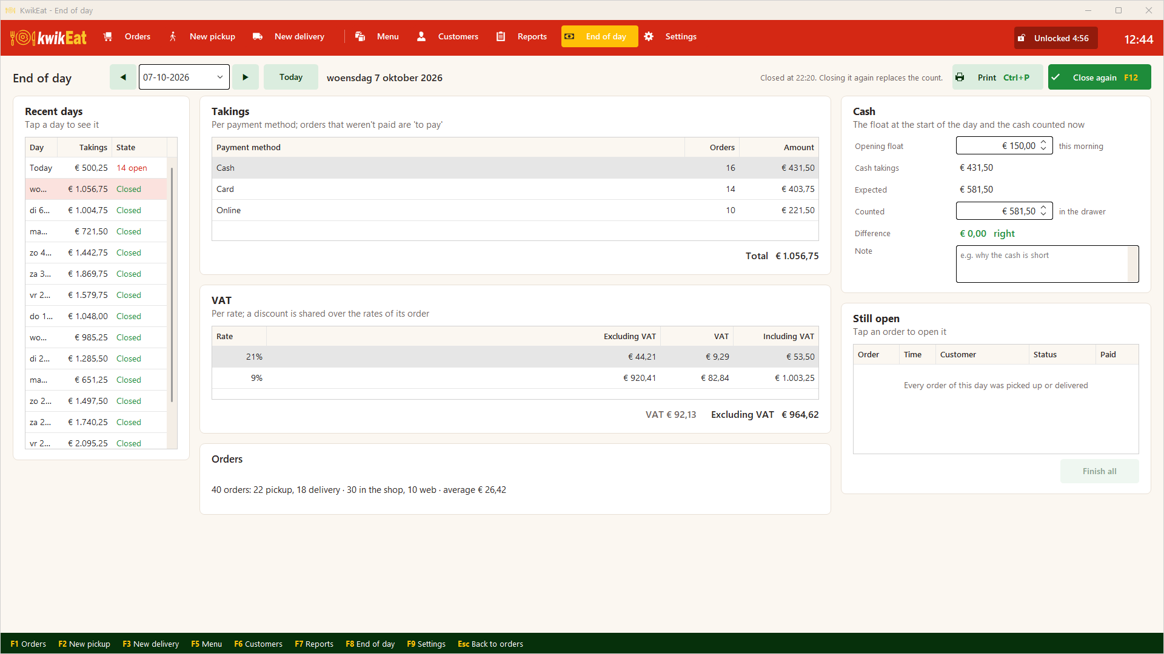The height and width of the screenshot is (654, 1164).
Task: Select the € 1.004,75 day row
Action: [96, 210]
